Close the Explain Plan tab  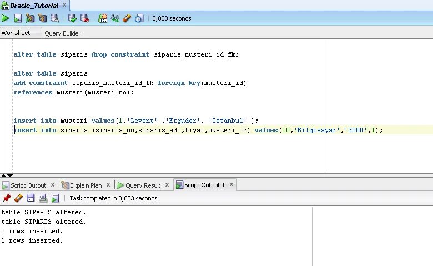[x=108, y=185]
